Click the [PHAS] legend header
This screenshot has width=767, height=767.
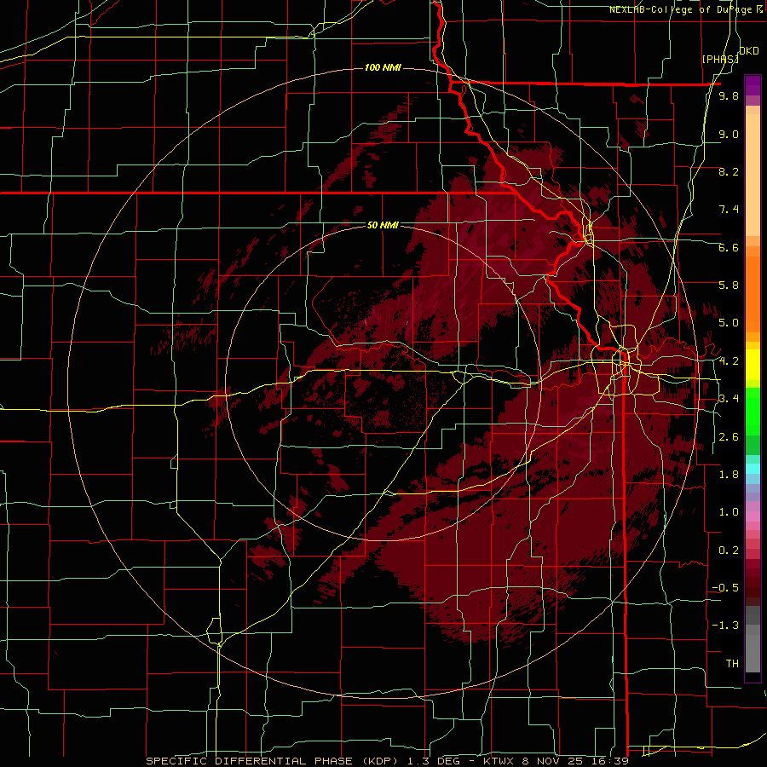pyautogui.click(x=720, y=59)
